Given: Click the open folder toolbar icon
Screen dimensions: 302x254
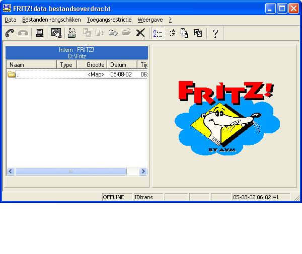Looking at the screenshot, I should [126, 32].
